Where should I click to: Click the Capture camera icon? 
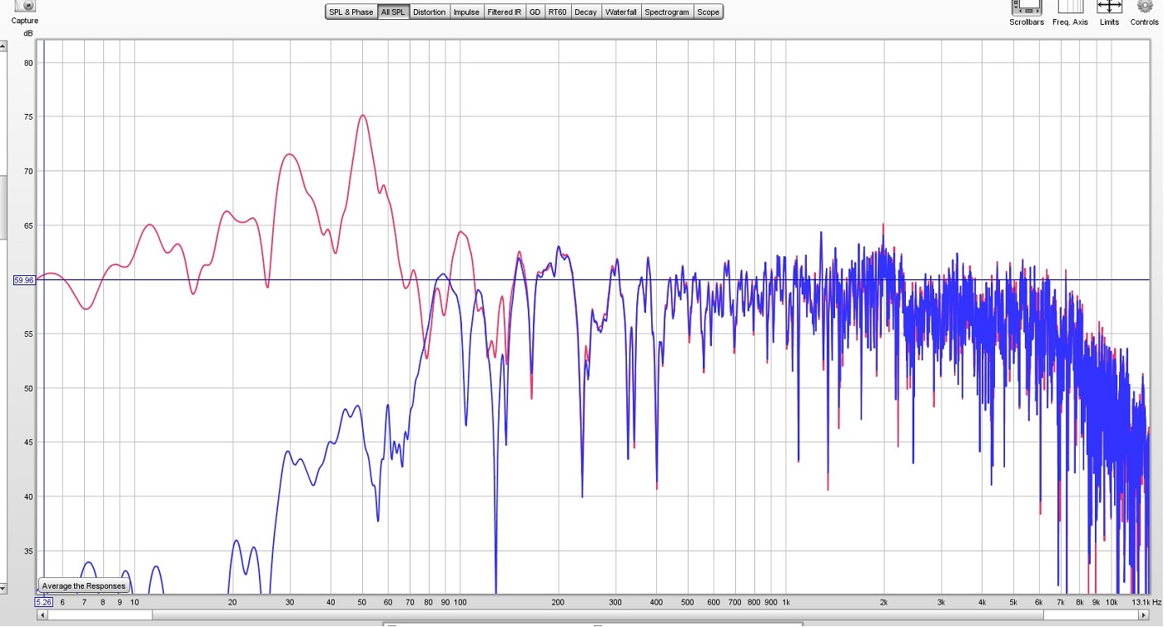(24, 6)
